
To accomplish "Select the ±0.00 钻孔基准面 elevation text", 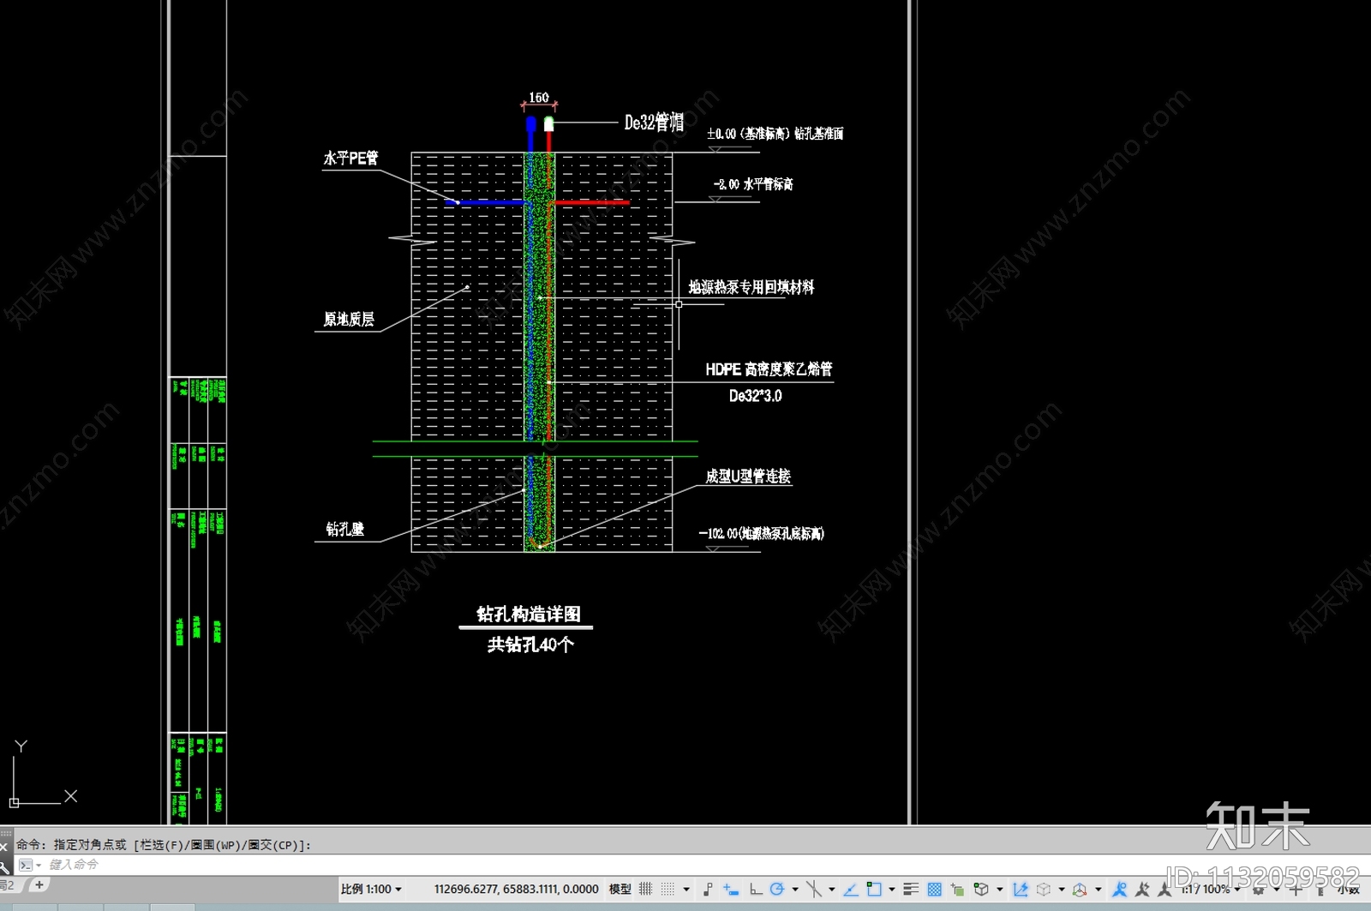I will click(x=775, y=134).
